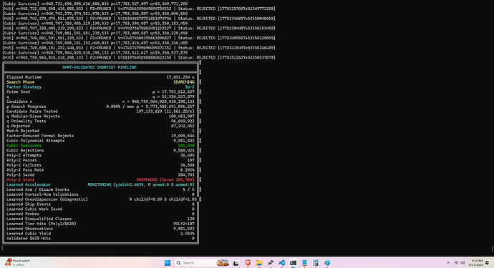Click the '3p-2' factor strategy value
The image size is (494, 268).
point(190,86)
